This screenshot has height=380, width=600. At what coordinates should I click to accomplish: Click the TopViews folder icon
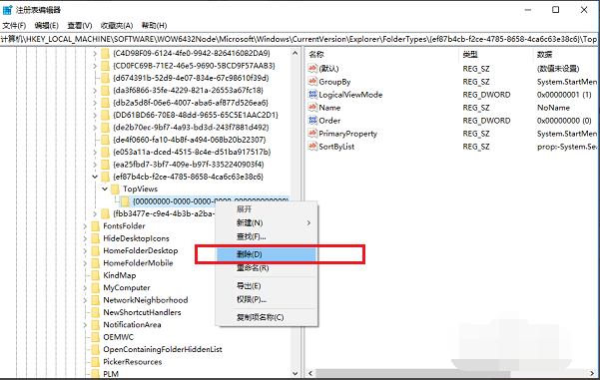click(115, 189)
